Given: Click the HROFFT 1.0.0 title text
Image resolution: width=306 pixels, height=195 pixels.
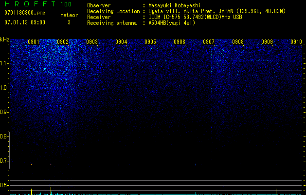Looking at the screenshot, I should (x=38, y=4).
